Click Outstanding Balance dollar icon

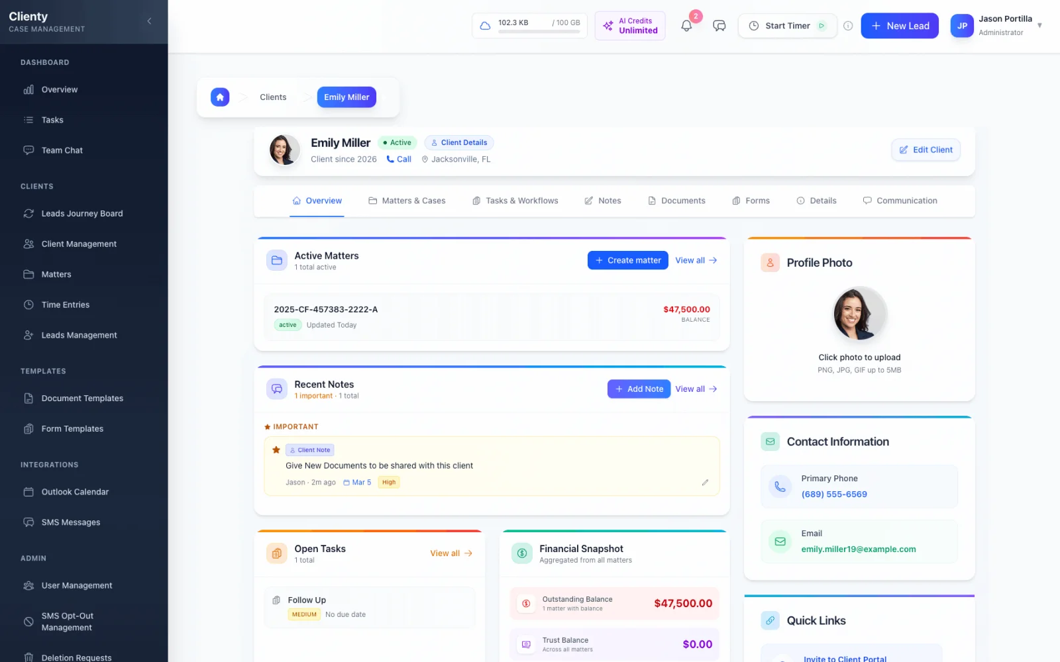click(x=526, y=604)
